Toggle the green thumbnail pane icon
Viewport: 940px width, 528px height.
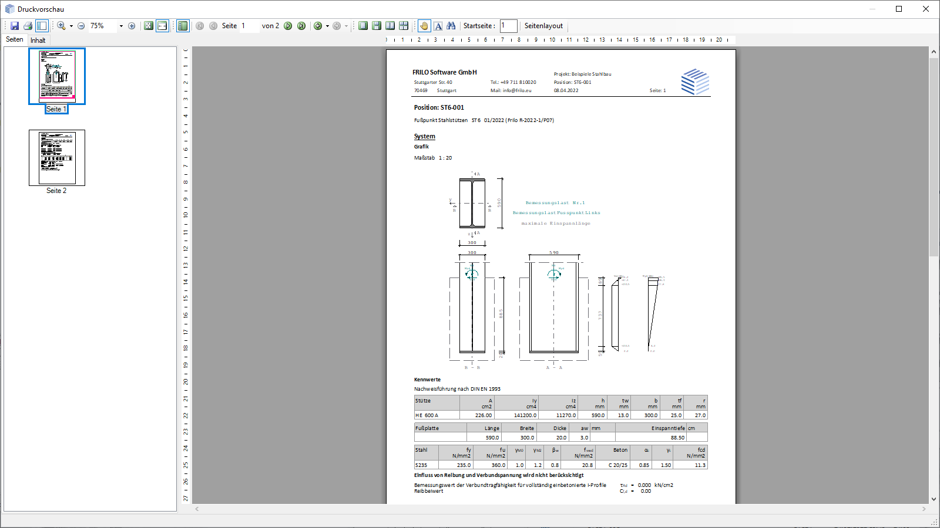[x=183, y=26]
